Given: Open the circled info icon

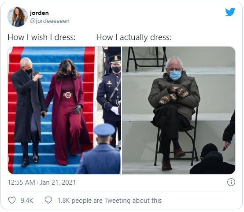Looking at the screenshot, I should (x=231, y=182).
